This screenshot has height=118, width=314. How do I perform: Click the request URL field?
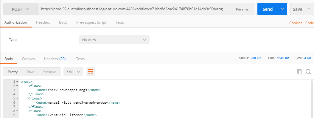point(134,9)
